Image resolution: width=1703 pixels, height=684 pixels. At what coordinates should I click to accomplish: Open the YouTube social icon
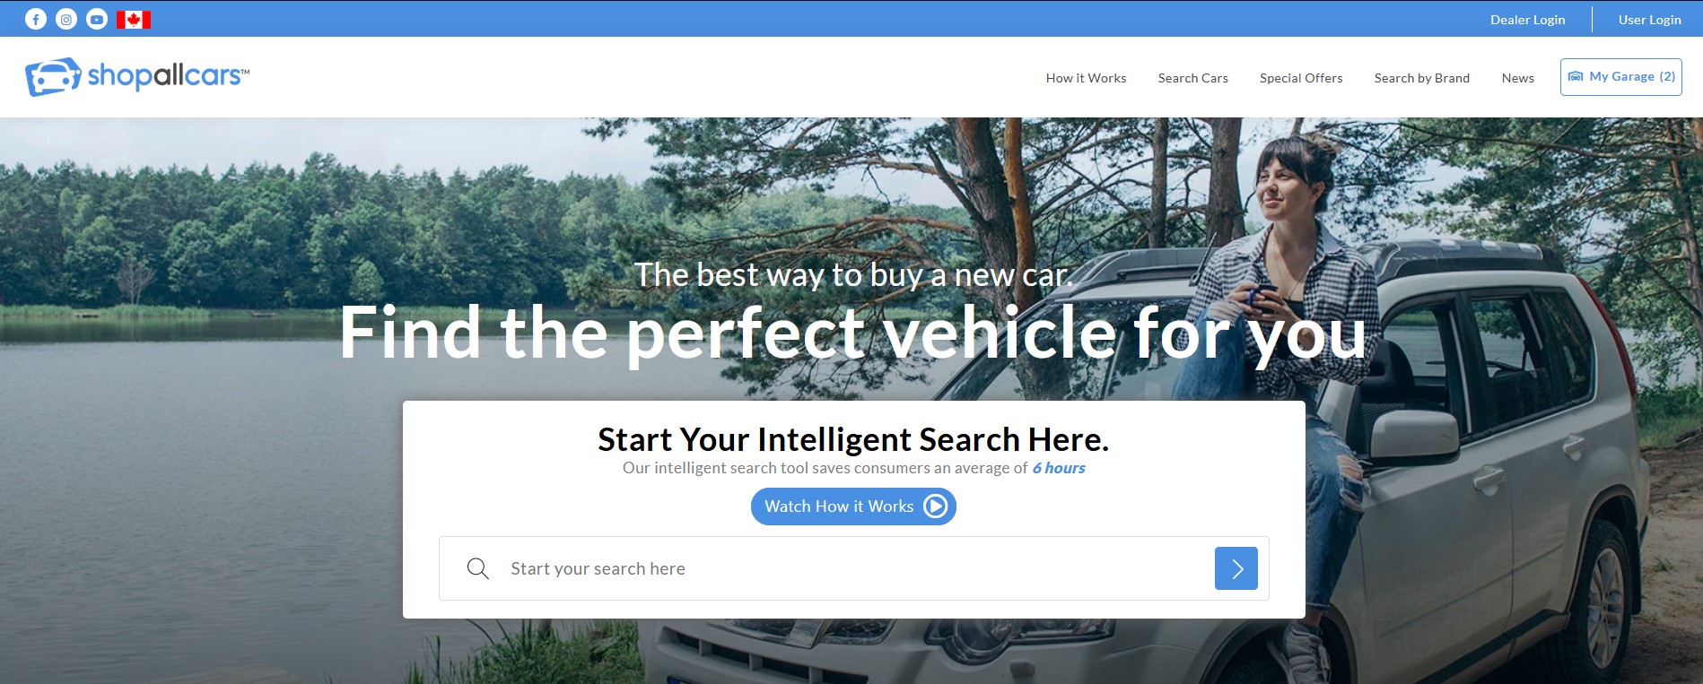coord(97,19)
